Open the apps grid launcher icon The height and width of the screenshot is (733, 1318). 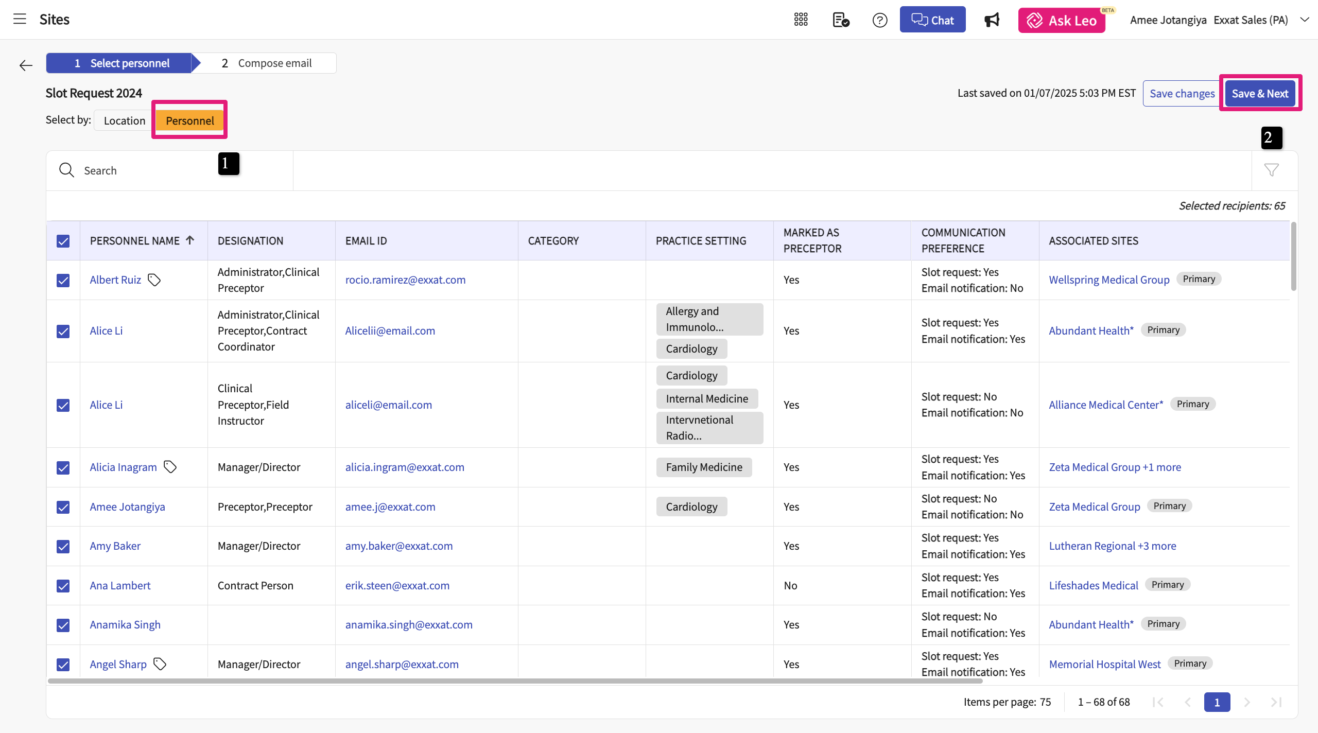tap(801, 20)
